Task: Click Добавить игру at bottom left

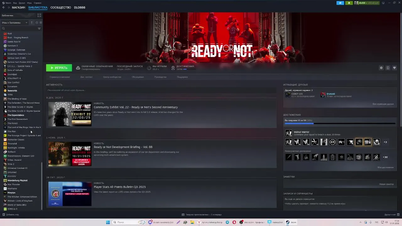Action: click(x=11, y=215)
